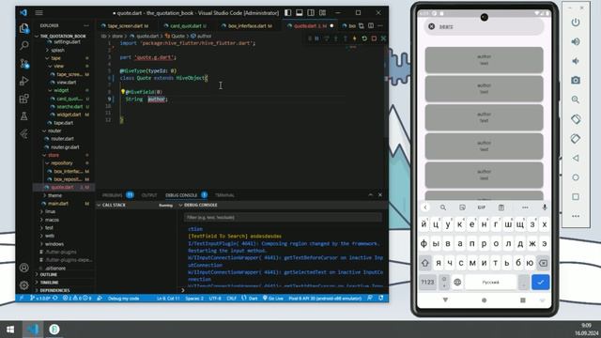
Task: Click the split editor icon
Action: point(371,25)
